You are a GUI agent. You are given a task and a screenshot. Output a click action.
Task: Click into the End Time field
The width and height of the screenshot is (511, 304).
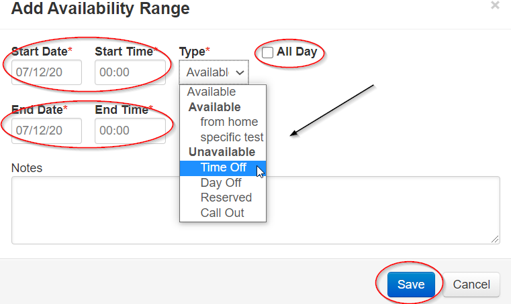[x=130, y=131]
